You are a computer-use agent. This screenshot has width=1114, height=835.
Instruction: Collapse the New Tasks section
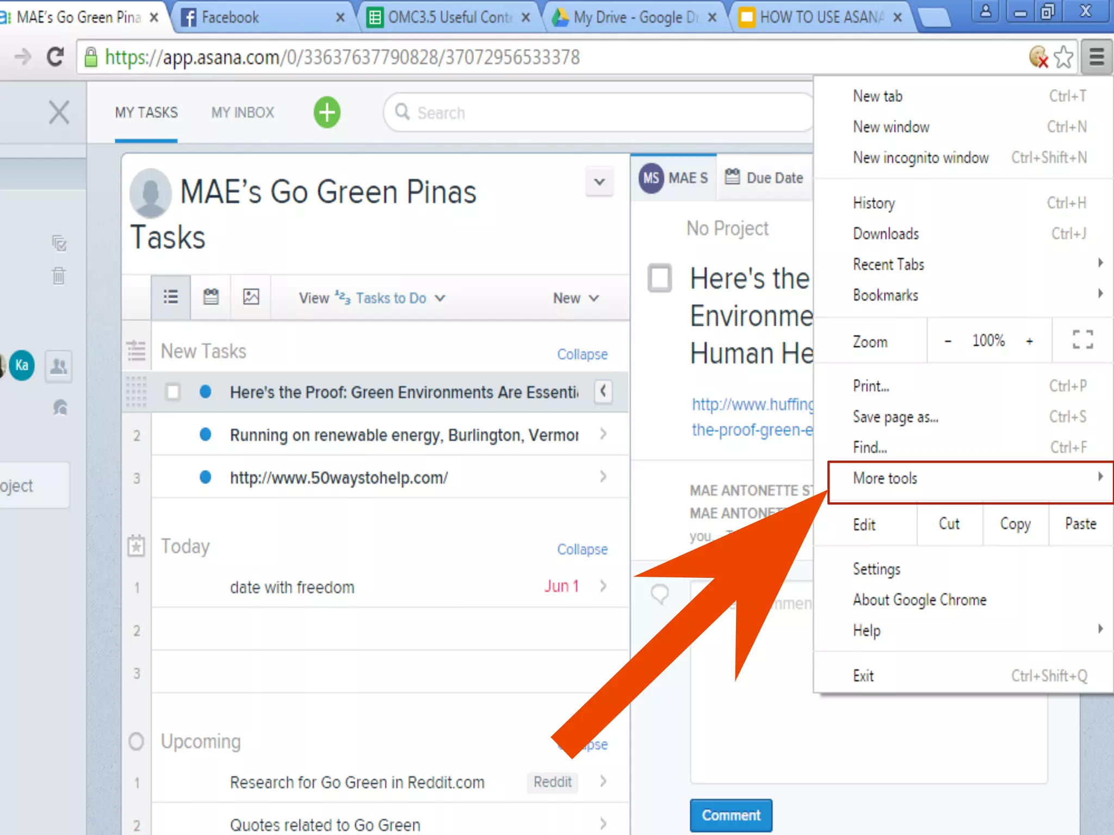pos(582,354)
